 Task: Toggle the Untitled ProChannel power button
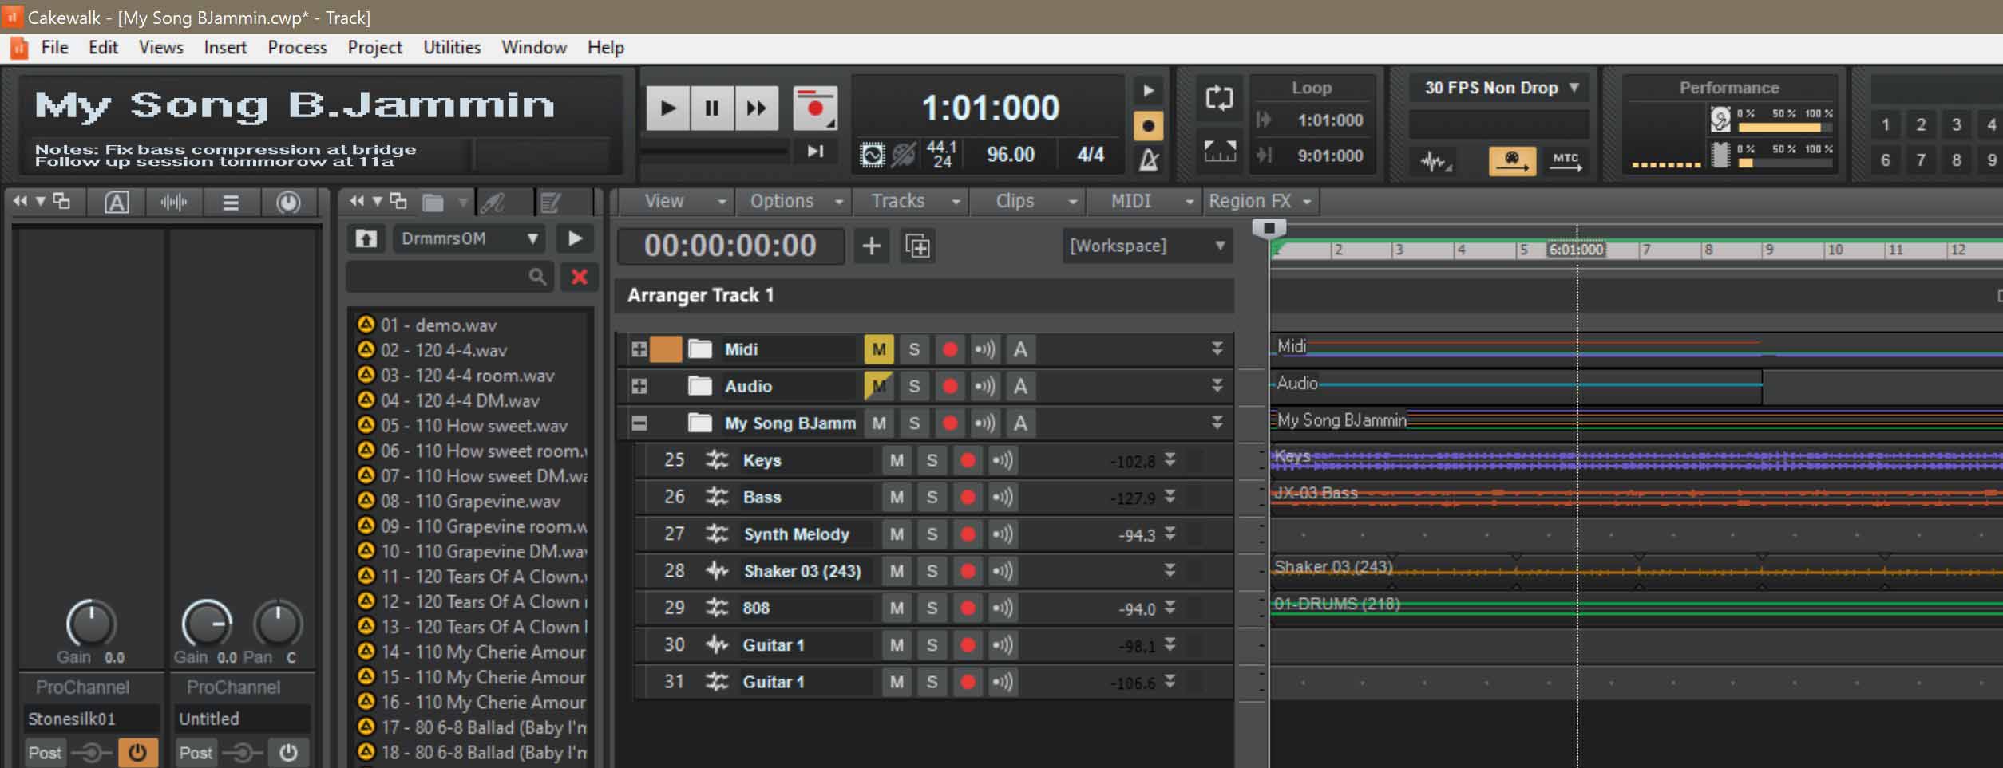(x=288, y=752)
